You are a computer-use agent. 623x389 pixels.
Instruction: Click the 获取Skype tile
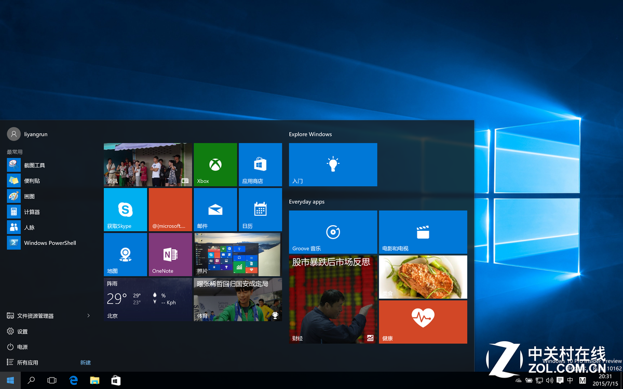pos(125,210)
